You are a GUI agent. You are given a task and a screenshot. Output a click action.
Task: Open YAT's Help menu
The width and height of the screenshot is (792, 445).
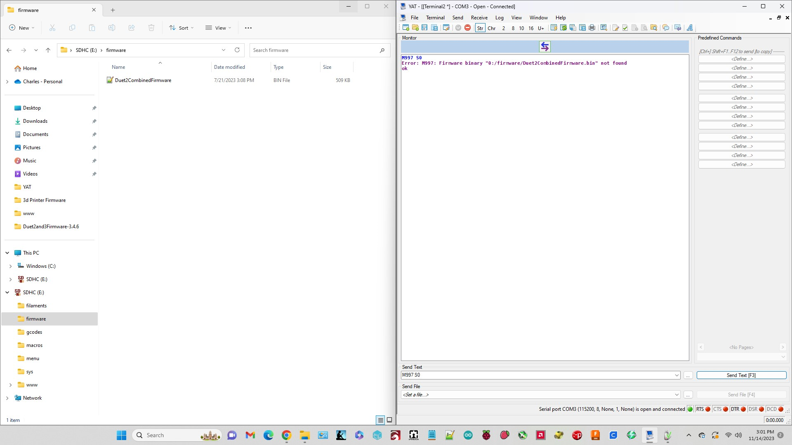(x=561, y=18)
